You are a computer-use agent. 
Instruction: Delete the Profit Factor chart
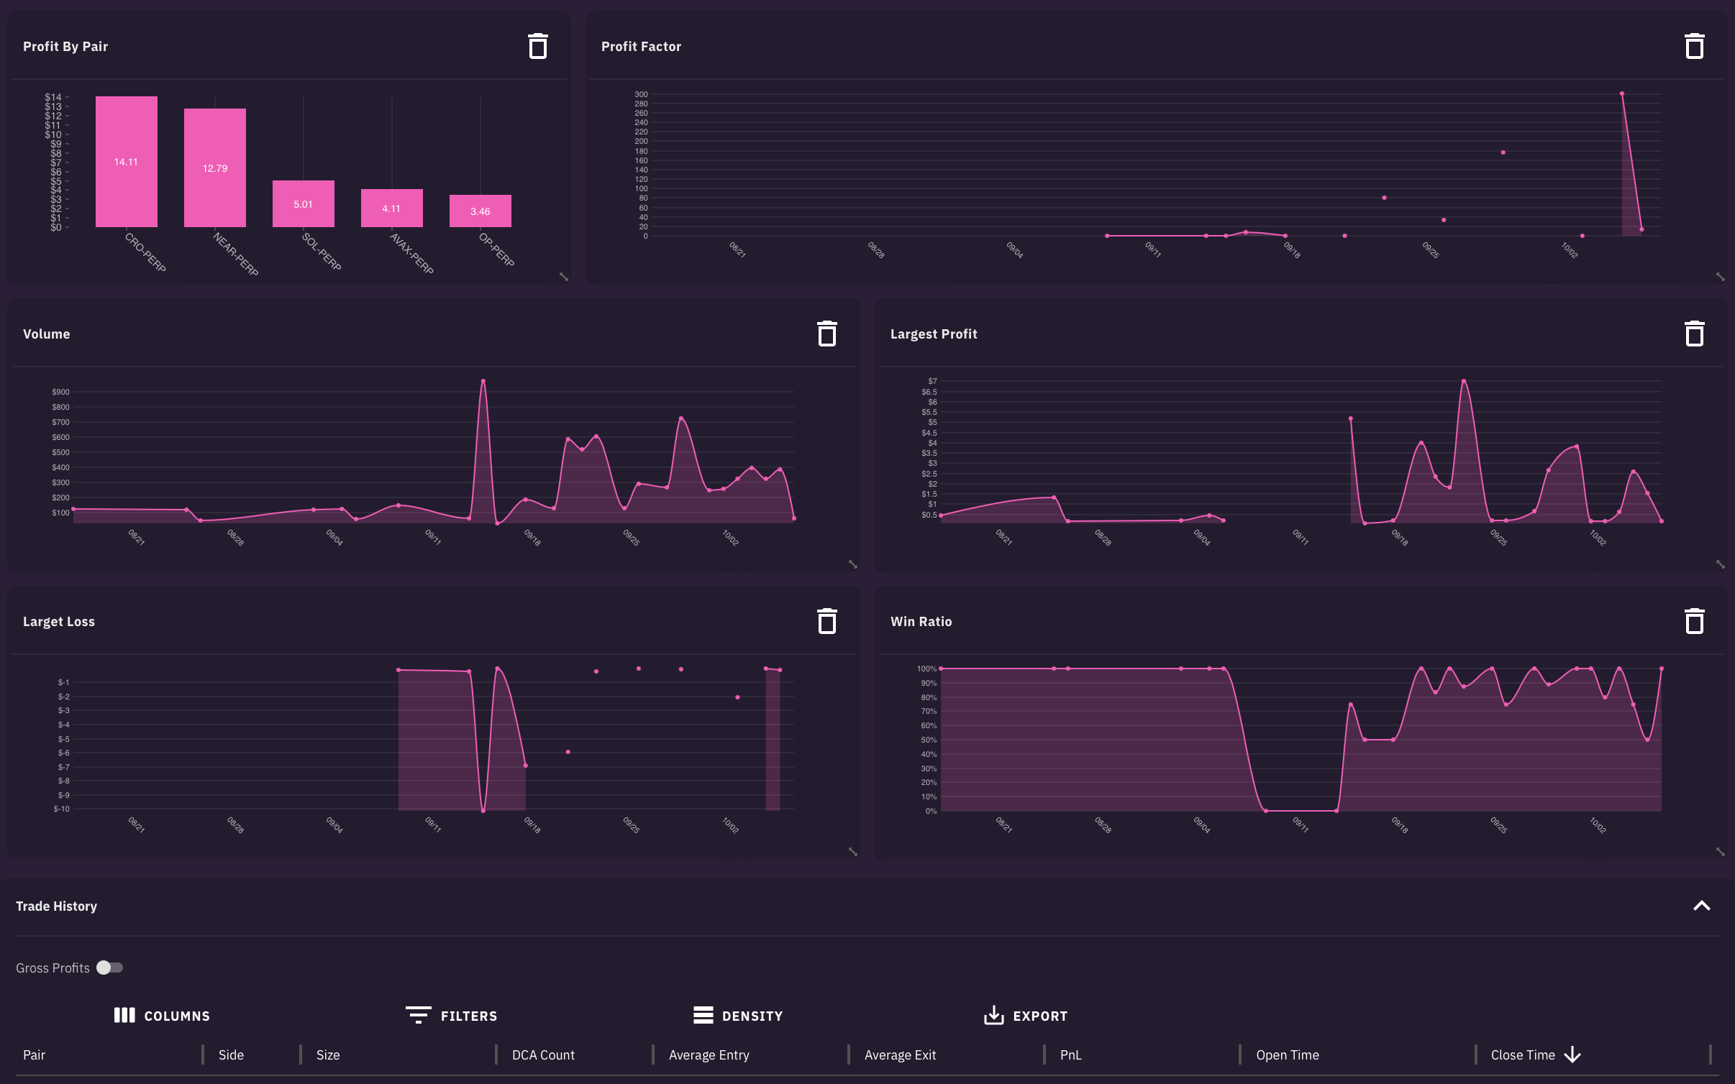point(1694,47)
